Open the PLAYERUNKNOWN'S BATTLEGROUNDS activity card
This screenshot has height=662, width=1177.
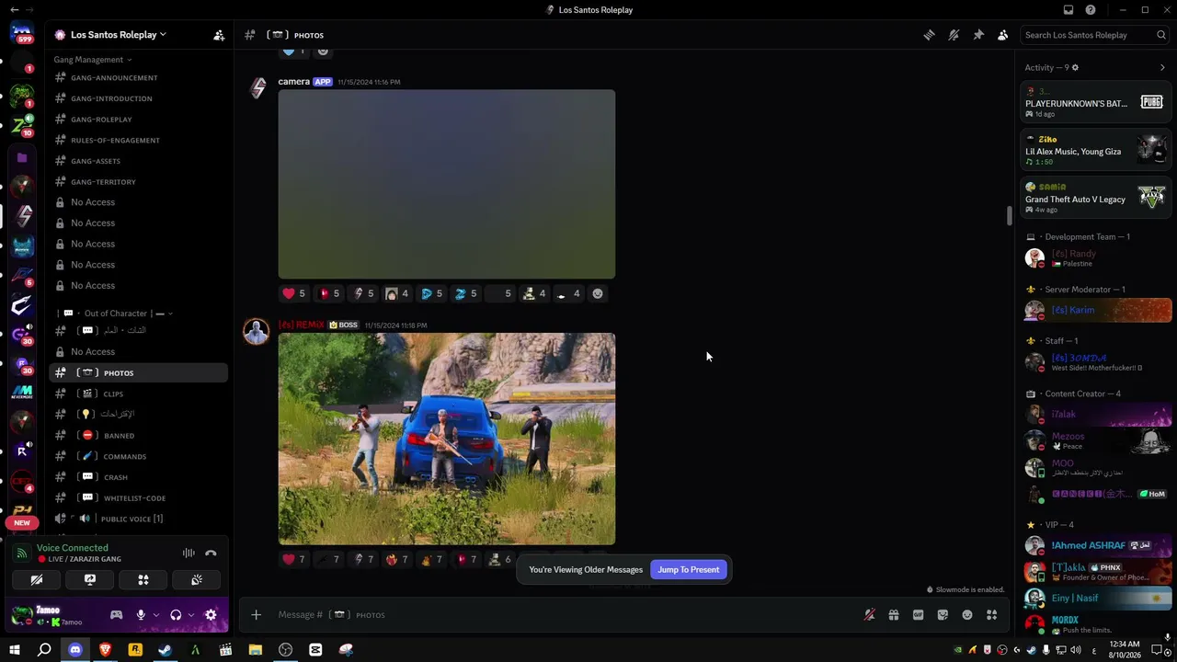1096,102
